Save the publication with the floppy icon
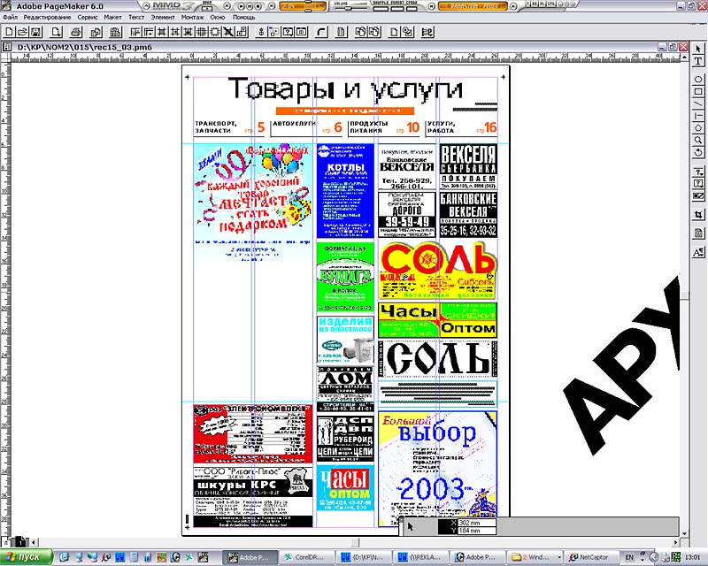Image resolution: width=708 pixels, height=566 pixels. tap(35, 32)
